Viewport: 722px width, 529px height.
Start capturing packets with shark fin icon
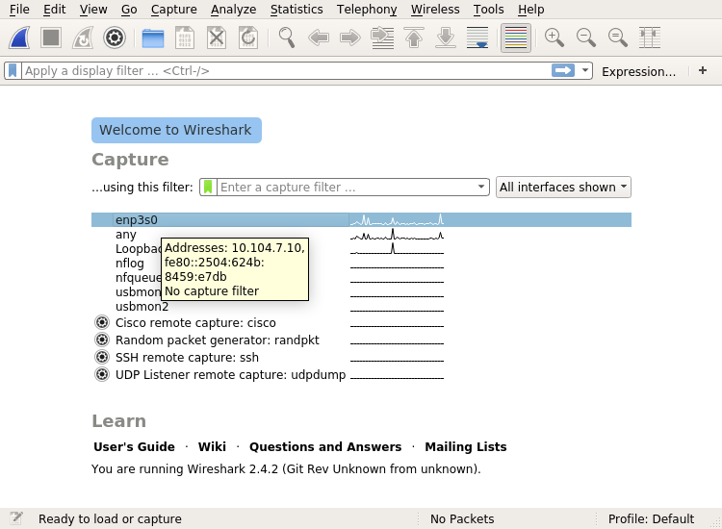[x=19, y=38]
